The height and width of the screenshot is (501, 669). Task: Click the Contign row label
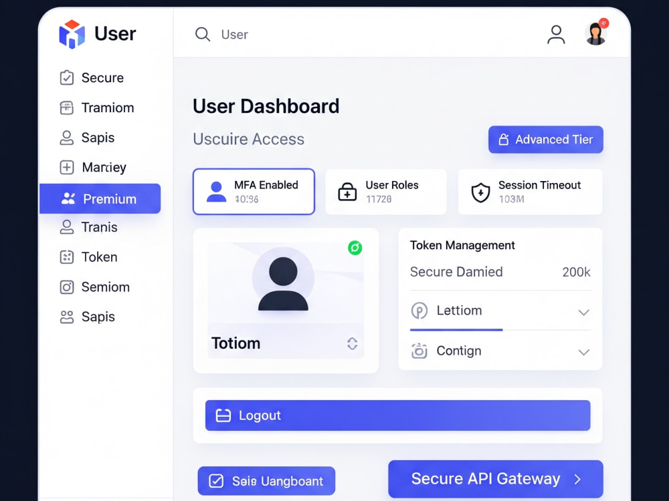pos(459,351)
